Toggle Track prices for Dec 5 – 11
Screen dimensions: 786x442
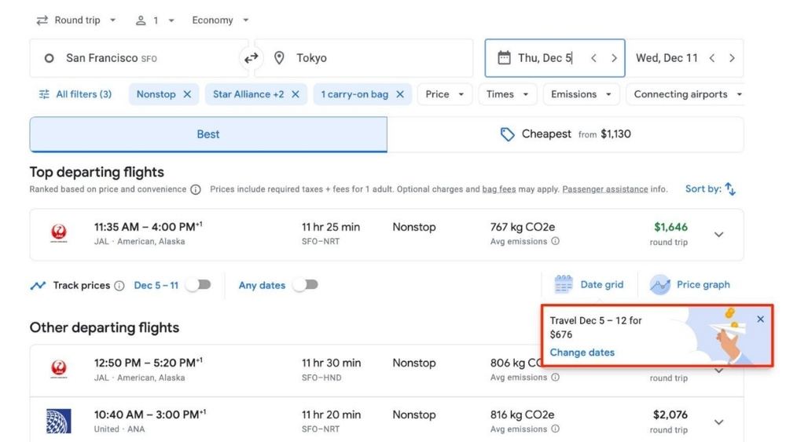199,285
